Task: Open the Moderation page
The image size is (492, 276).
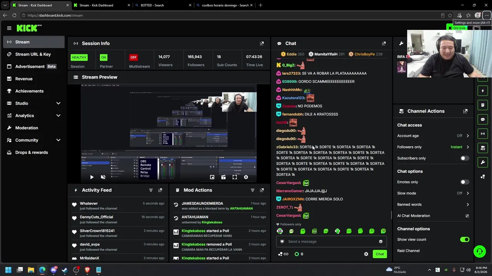Action: (x=34, y=128)
